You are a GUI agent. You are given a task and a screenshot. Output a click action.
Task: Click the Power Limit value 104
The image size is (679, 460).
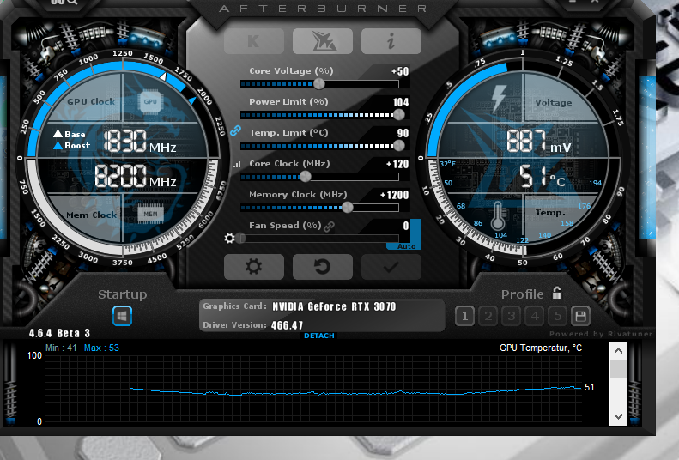click(401, 102)
